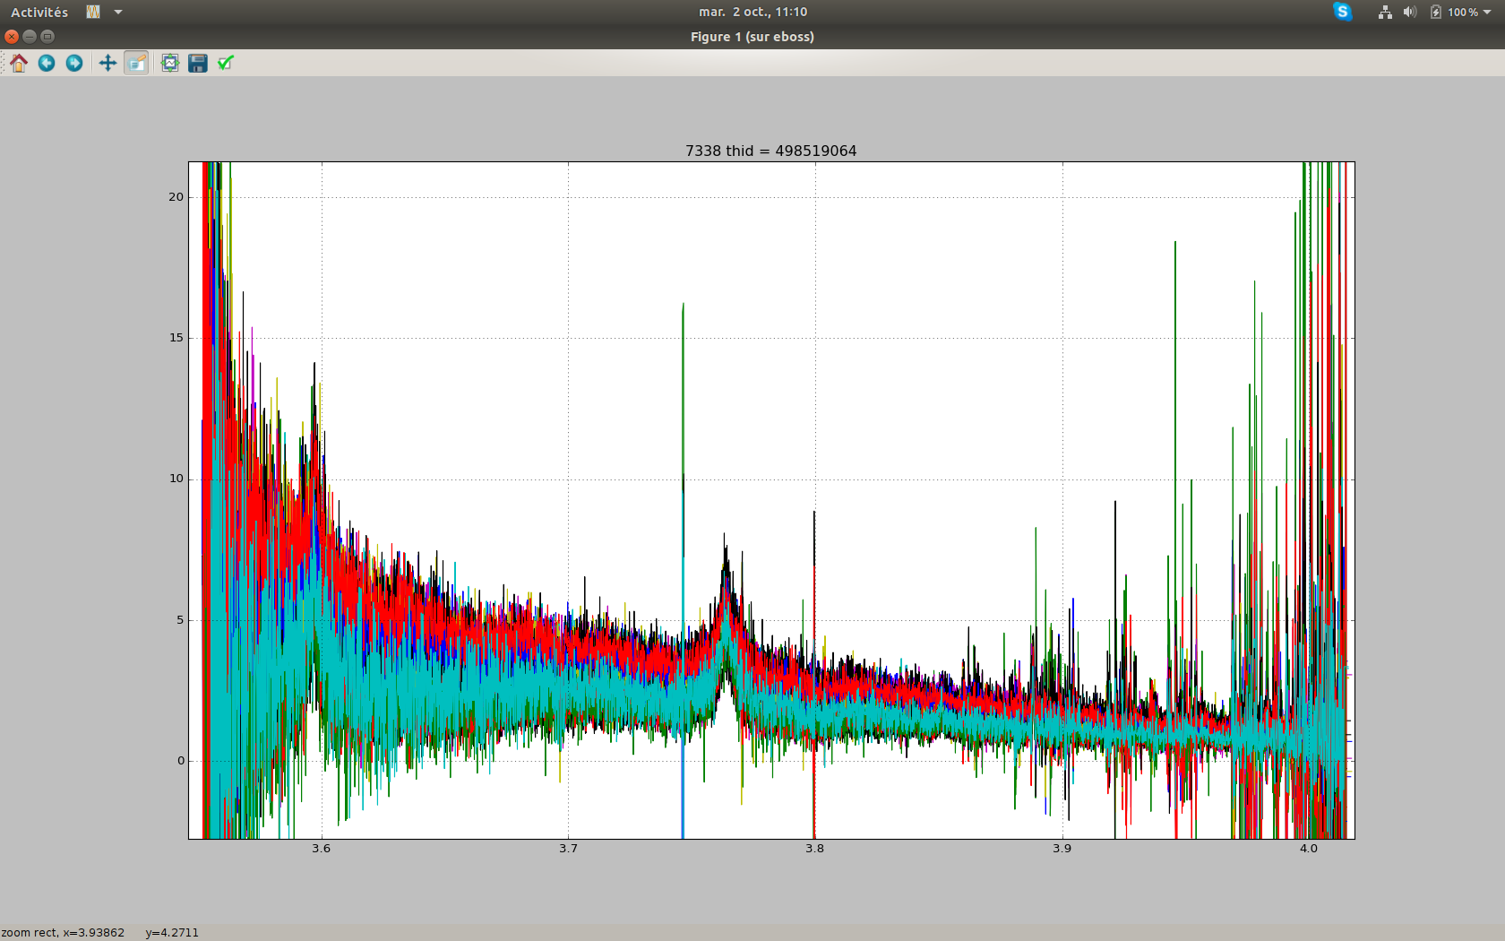Click the Skype icon in the system tray
The height and width of the screenshot is (941, 1505).
click(x=1341, y=12)
